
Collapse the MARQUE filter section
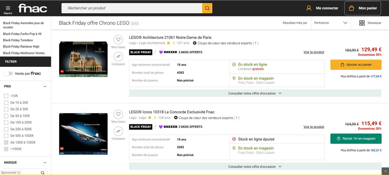45,163
